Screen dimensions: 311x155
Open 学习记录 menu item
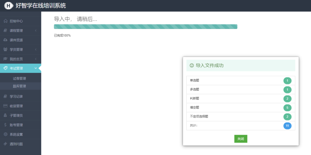pos(21,96)
